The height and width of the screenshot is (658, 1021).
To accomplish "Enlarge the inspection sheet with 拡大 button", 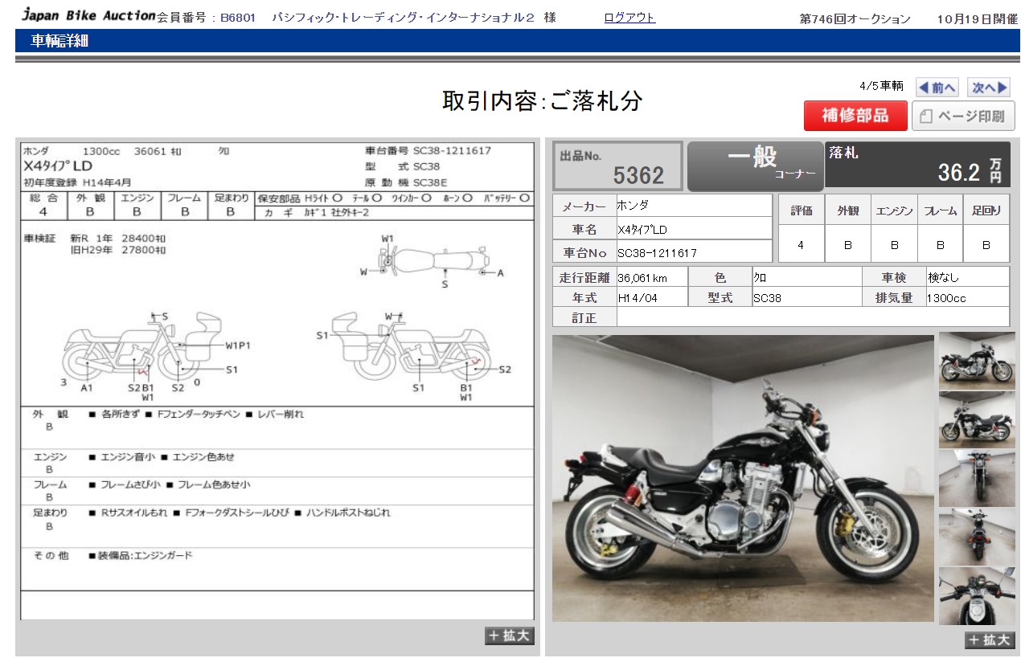I will (x=510, y=636).
